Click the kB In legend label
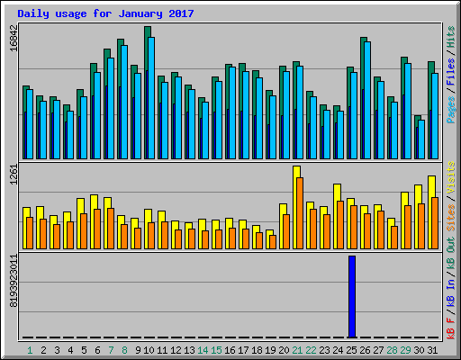461x360 pixels. pos(450,292)
